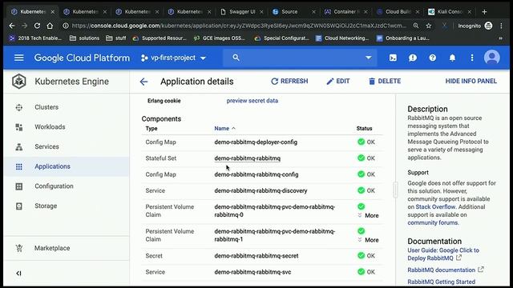Image resolution: width=513 pixels, height=288 pixels.
Task: Bookmark the page with the star icon
Action: [429, 26]
